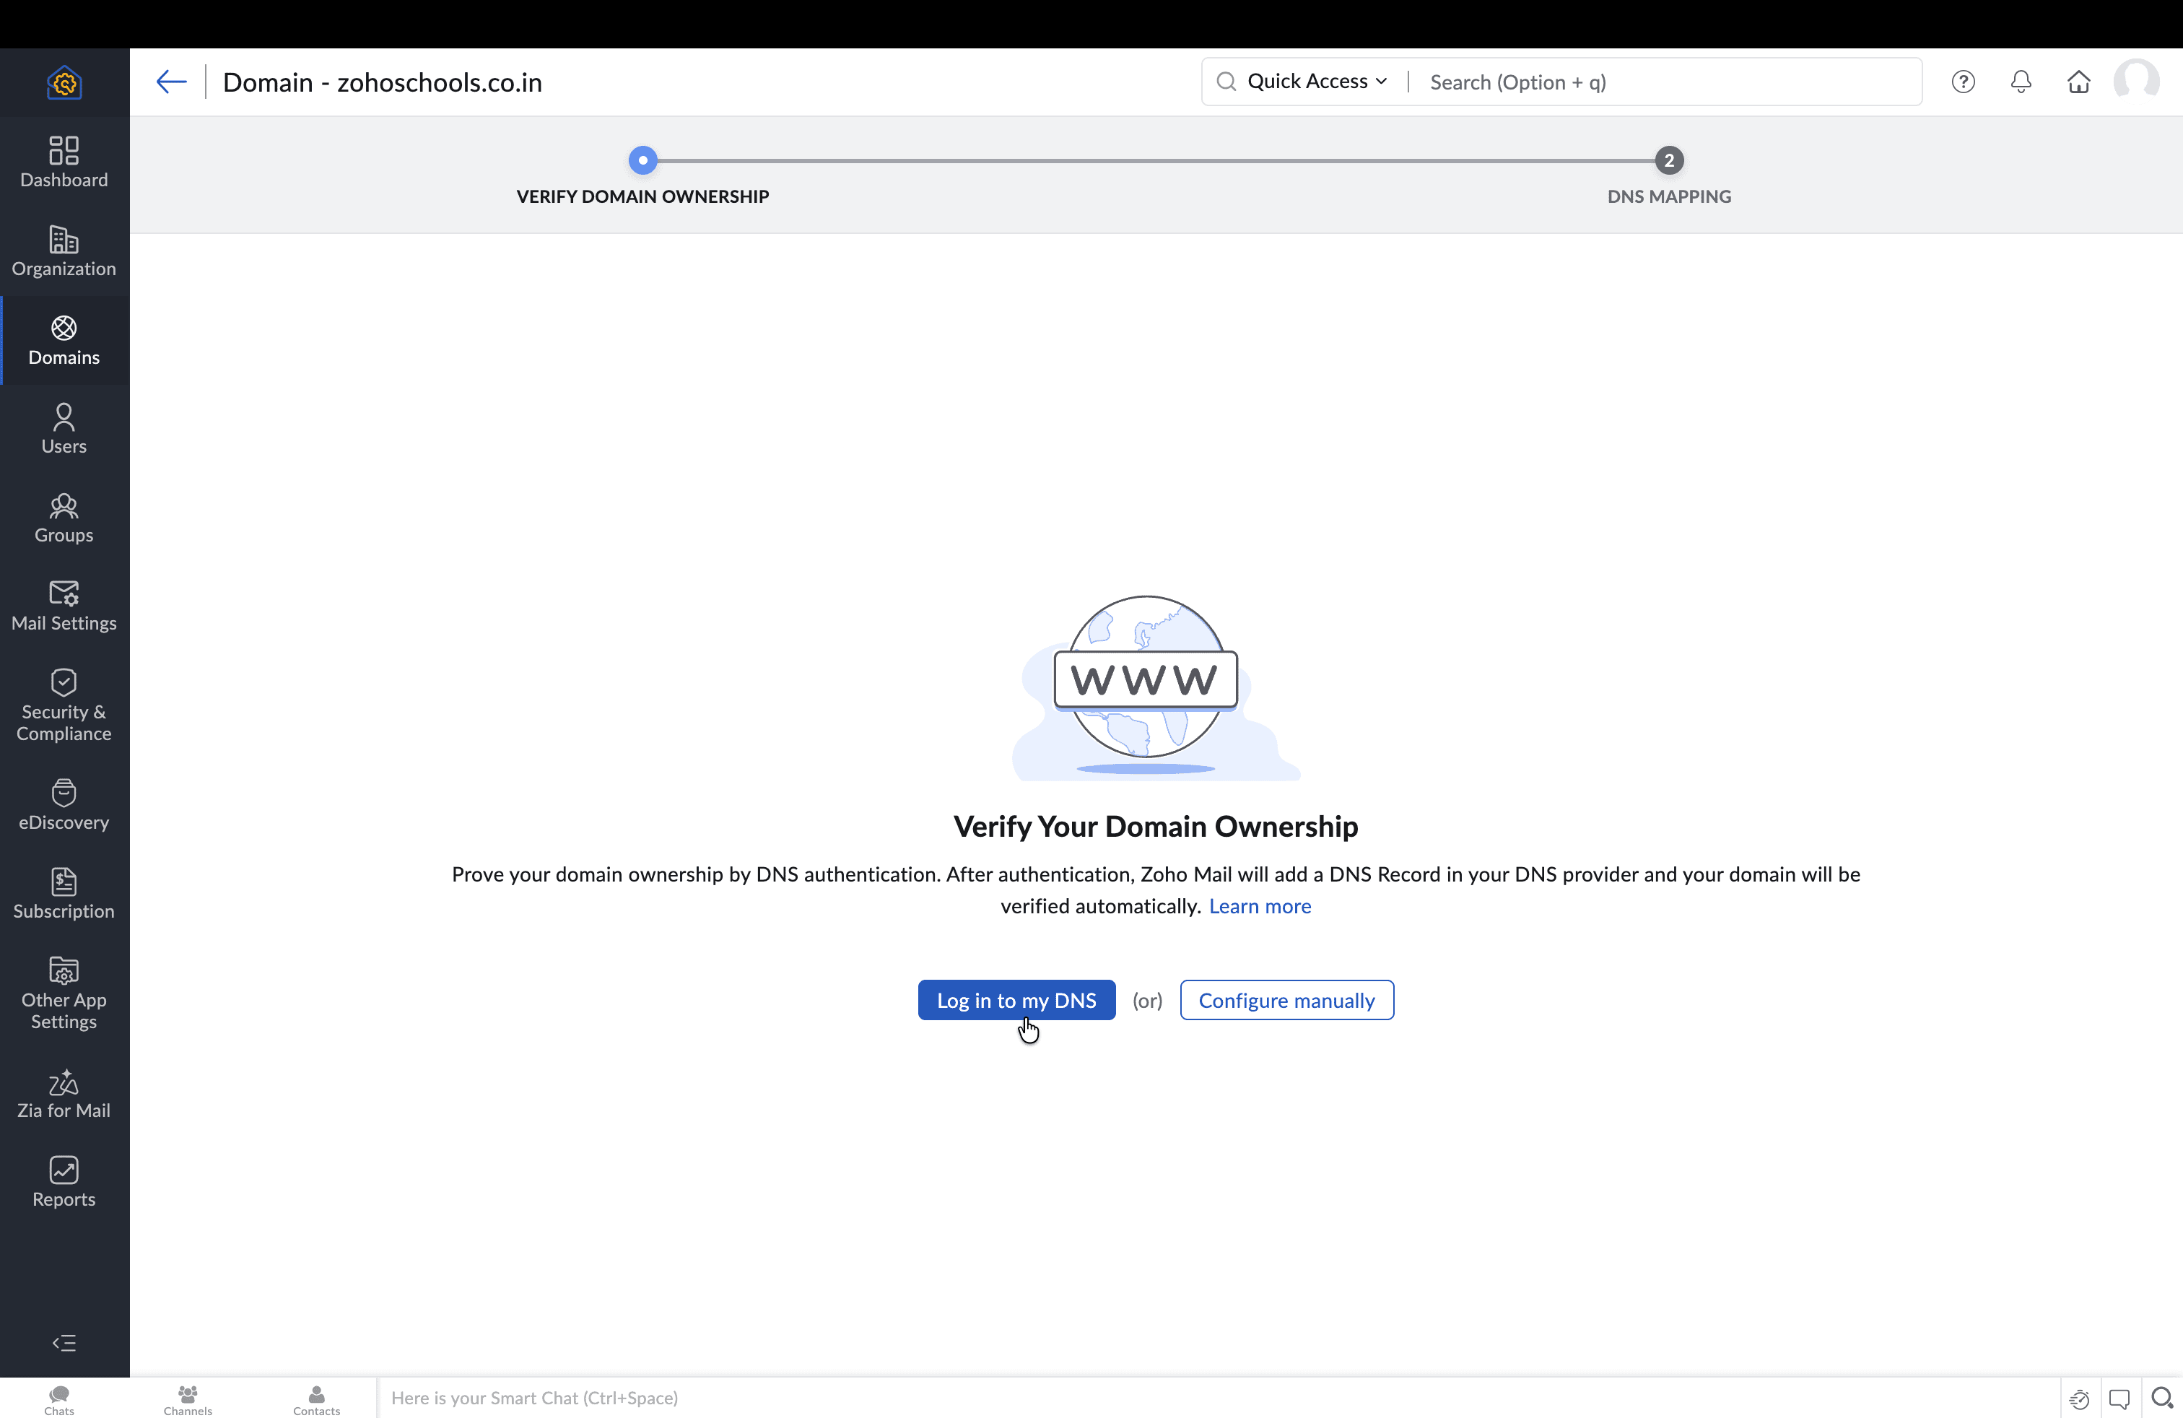
Task: Open Other App Settings
Action: tap(64, 994)
